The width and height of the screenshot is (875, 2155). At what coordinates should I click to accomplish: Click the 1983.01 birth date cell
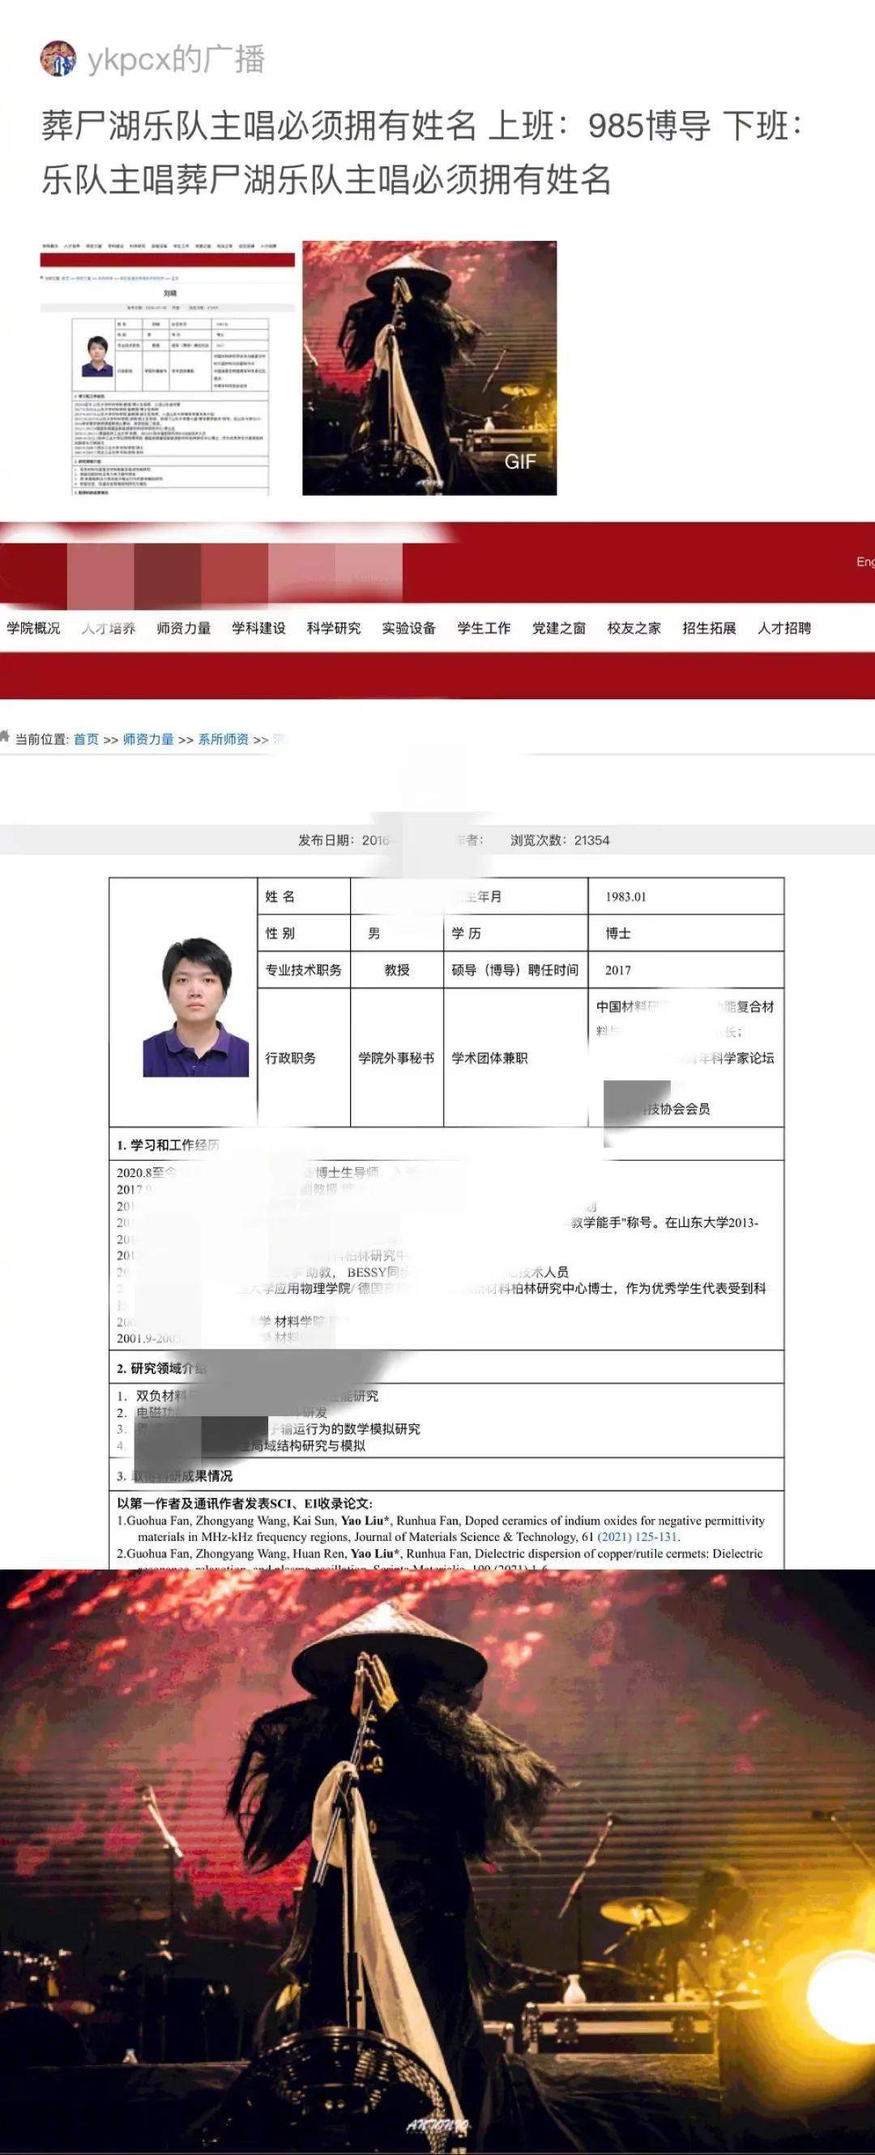[686, 897]
